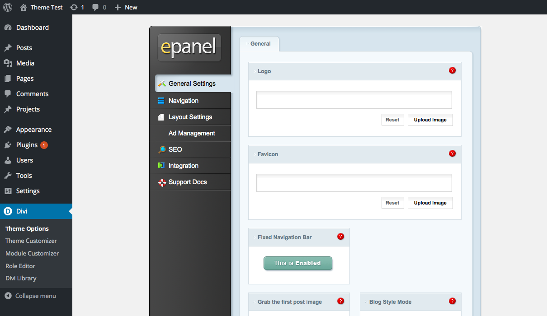Click the SEO magnifier icon
The height and width of the screenshot is (316, 547).
162,149
